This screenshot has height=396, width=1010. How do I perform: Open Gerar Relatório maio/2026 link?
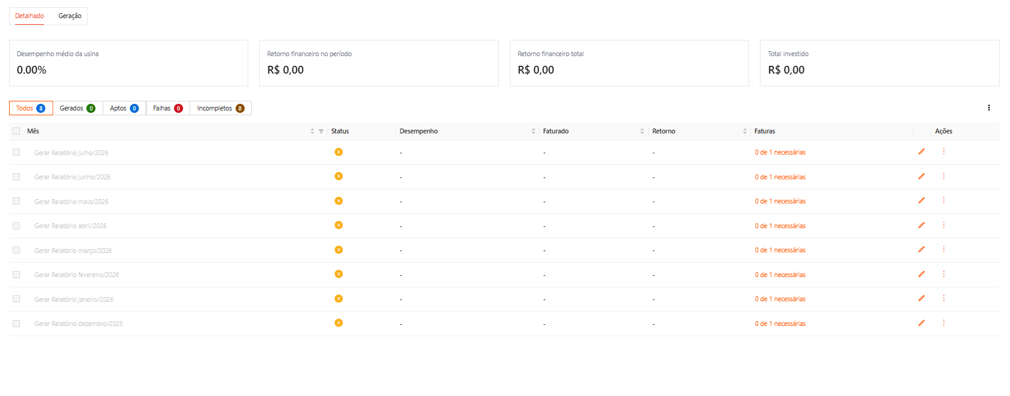tap(71, 202)
